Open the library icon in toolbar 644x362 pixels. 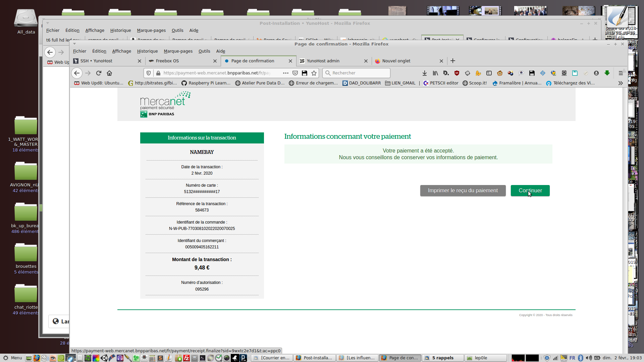pyautogui.click(x=435, y=73)
